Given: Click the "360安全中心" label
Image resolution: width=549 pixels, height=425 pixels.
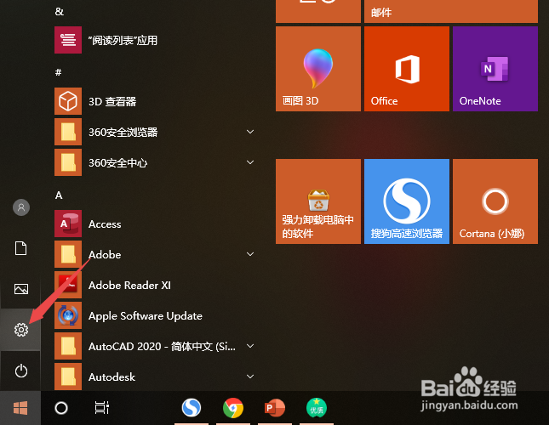Looking at the screenshot, I should point(117,163).
